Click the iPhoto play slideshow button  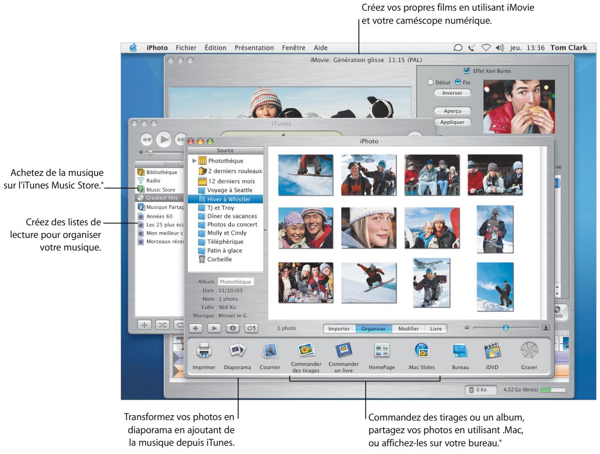215,329
